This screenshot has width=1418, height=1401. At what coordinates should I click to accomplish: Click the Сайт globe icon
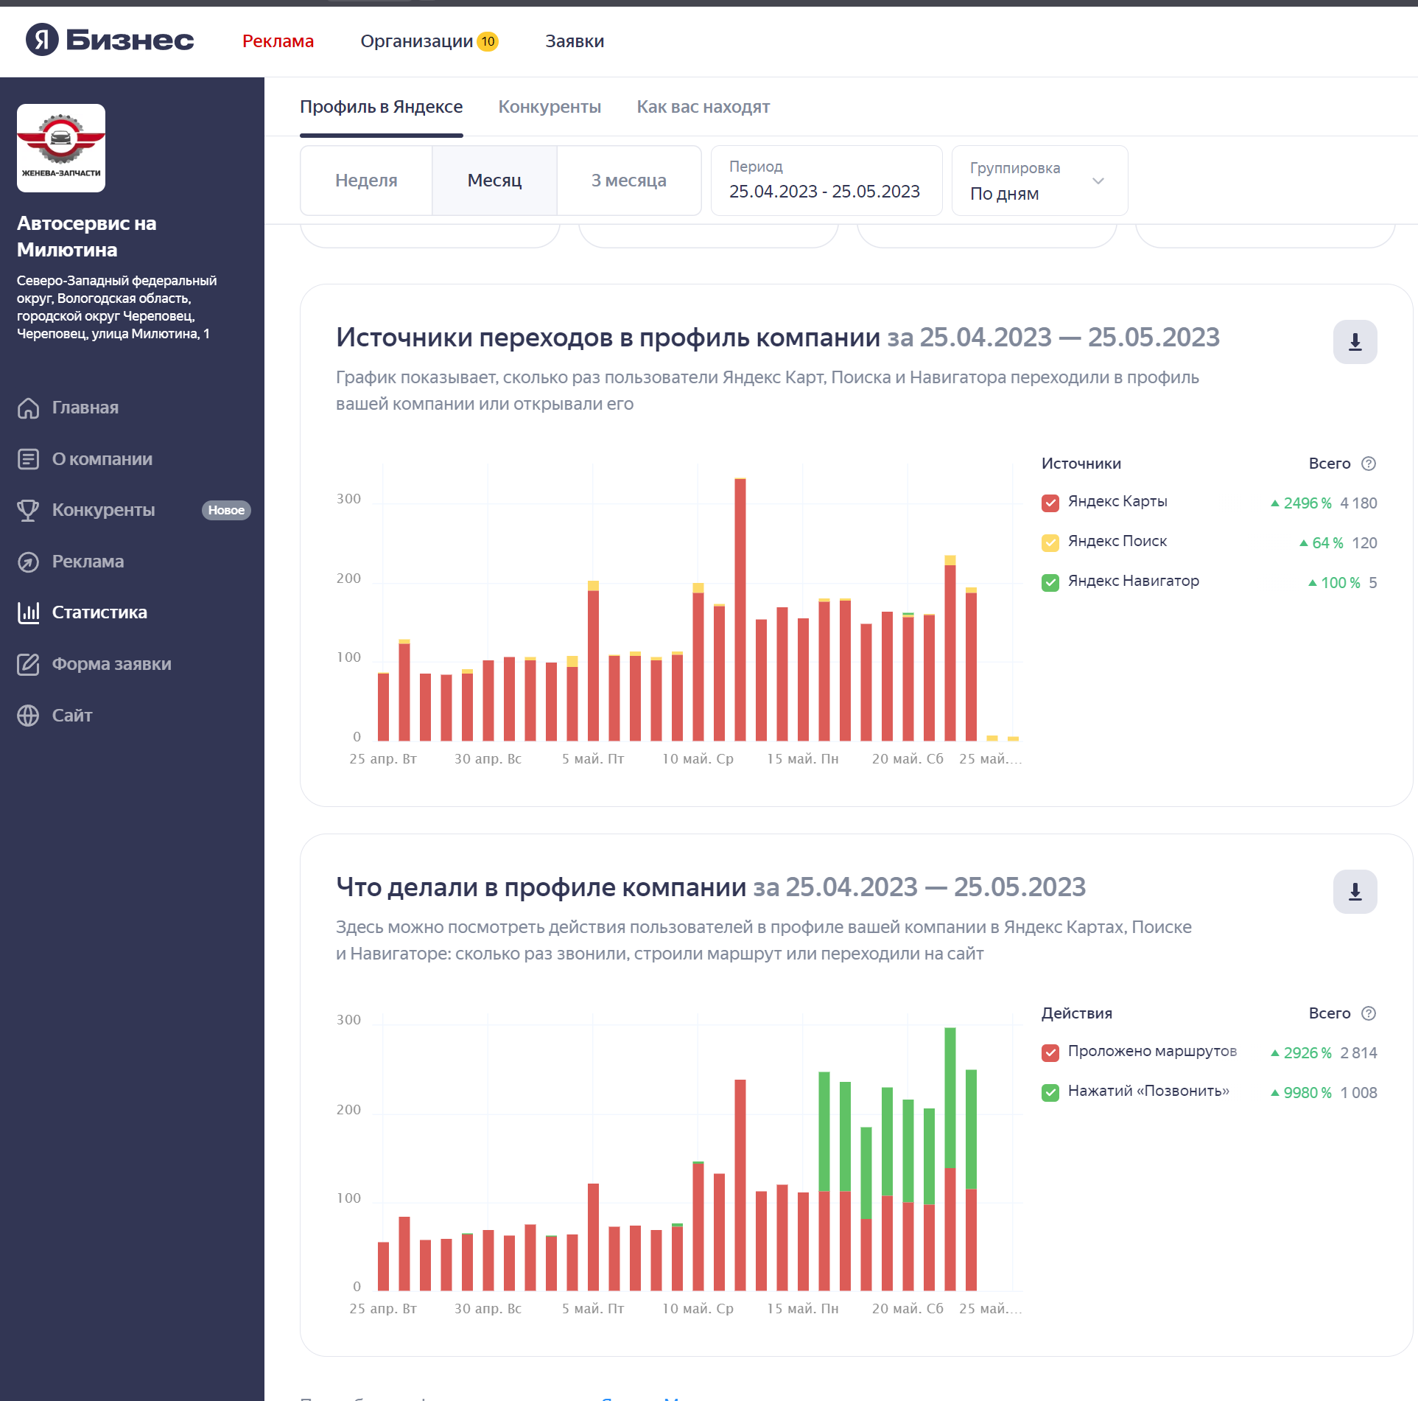(28, 716)
